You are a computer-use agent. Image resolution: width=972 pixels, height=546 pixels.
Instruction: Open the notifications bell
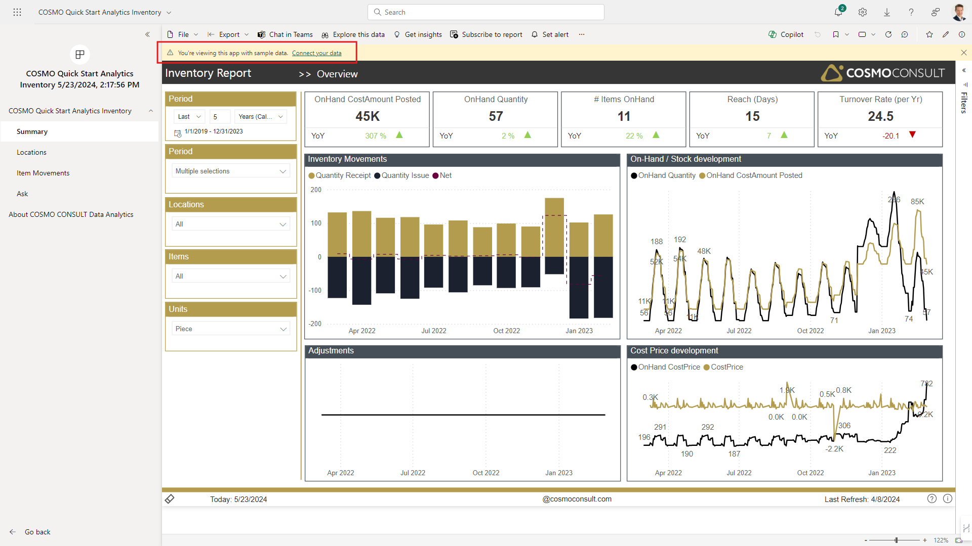click(838, 12)
